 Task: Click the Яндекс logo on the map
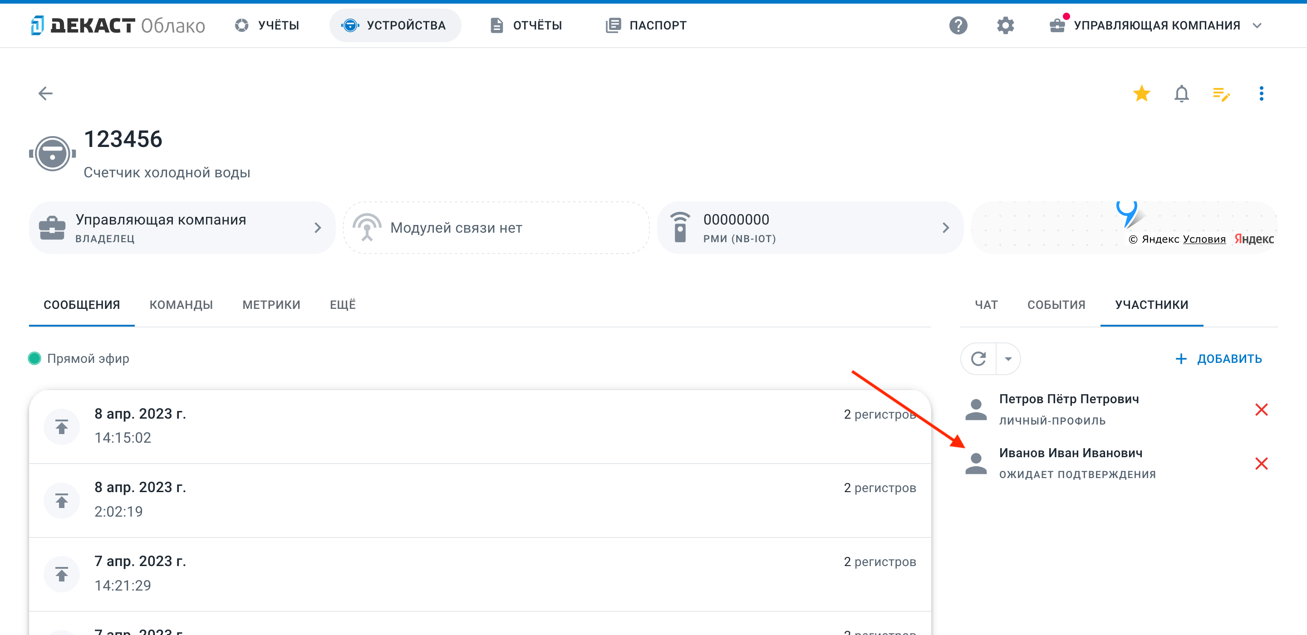click(x=1254, y=239)
